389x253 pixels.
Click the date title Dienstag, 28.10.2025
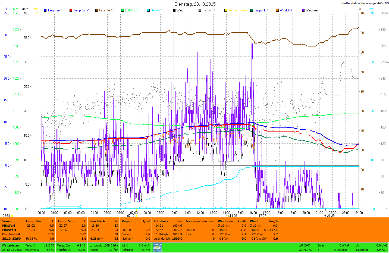[x=195, y=4]
